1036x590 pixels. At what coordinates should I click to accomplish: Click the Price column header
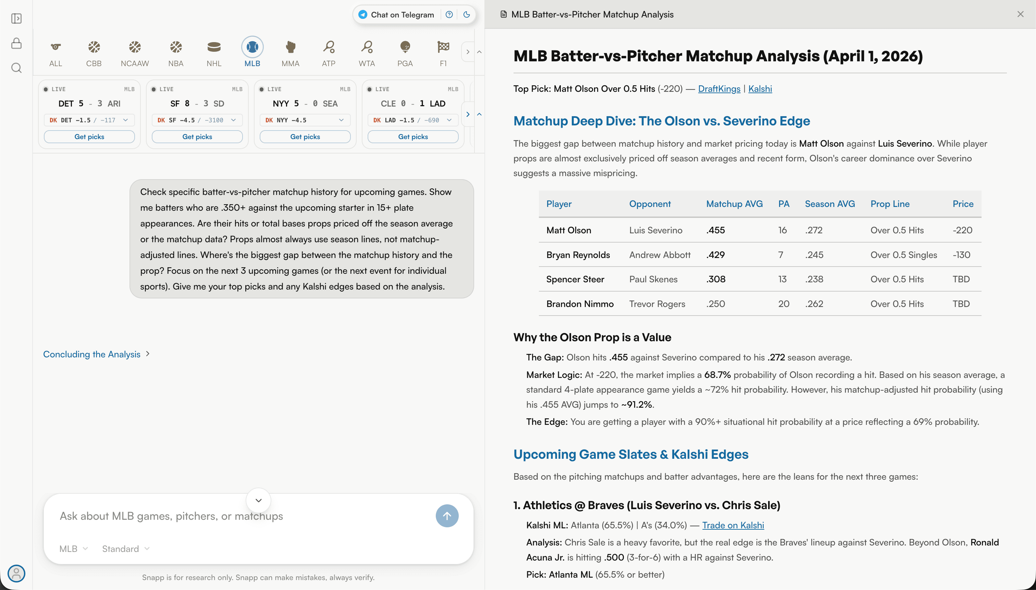pos(963,204)
